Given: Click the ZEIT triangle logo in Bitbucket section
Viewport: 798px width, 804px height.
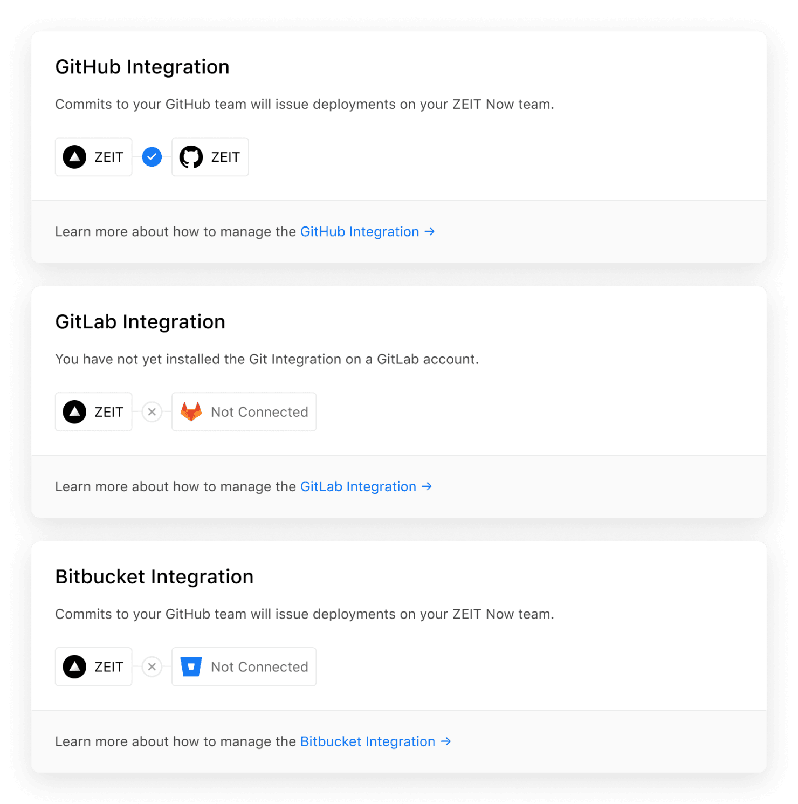Looking at the screenshot, I should pos(74,667).
